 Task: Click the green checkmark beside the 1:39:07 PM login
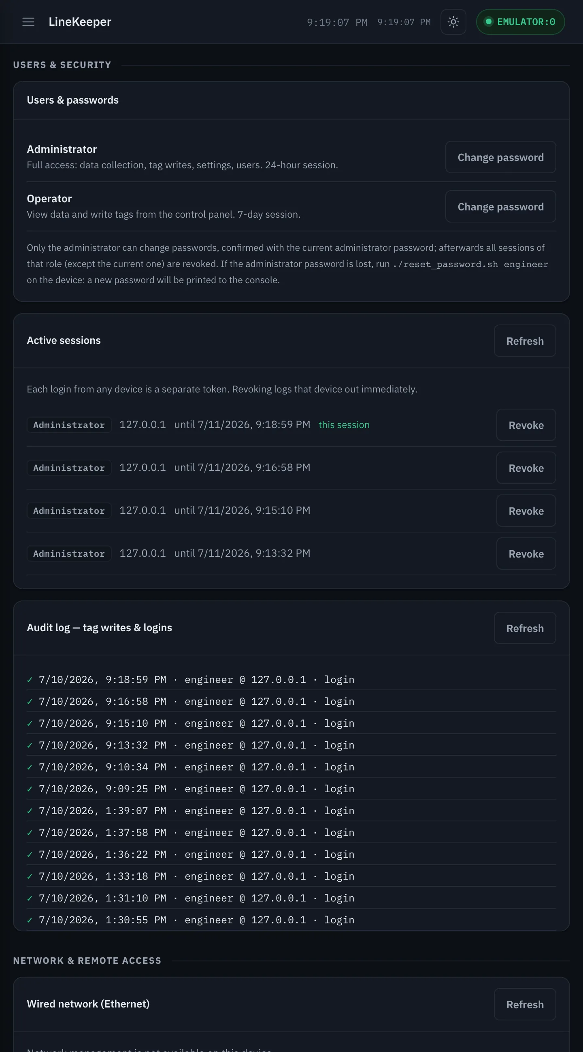click(30, 810)
